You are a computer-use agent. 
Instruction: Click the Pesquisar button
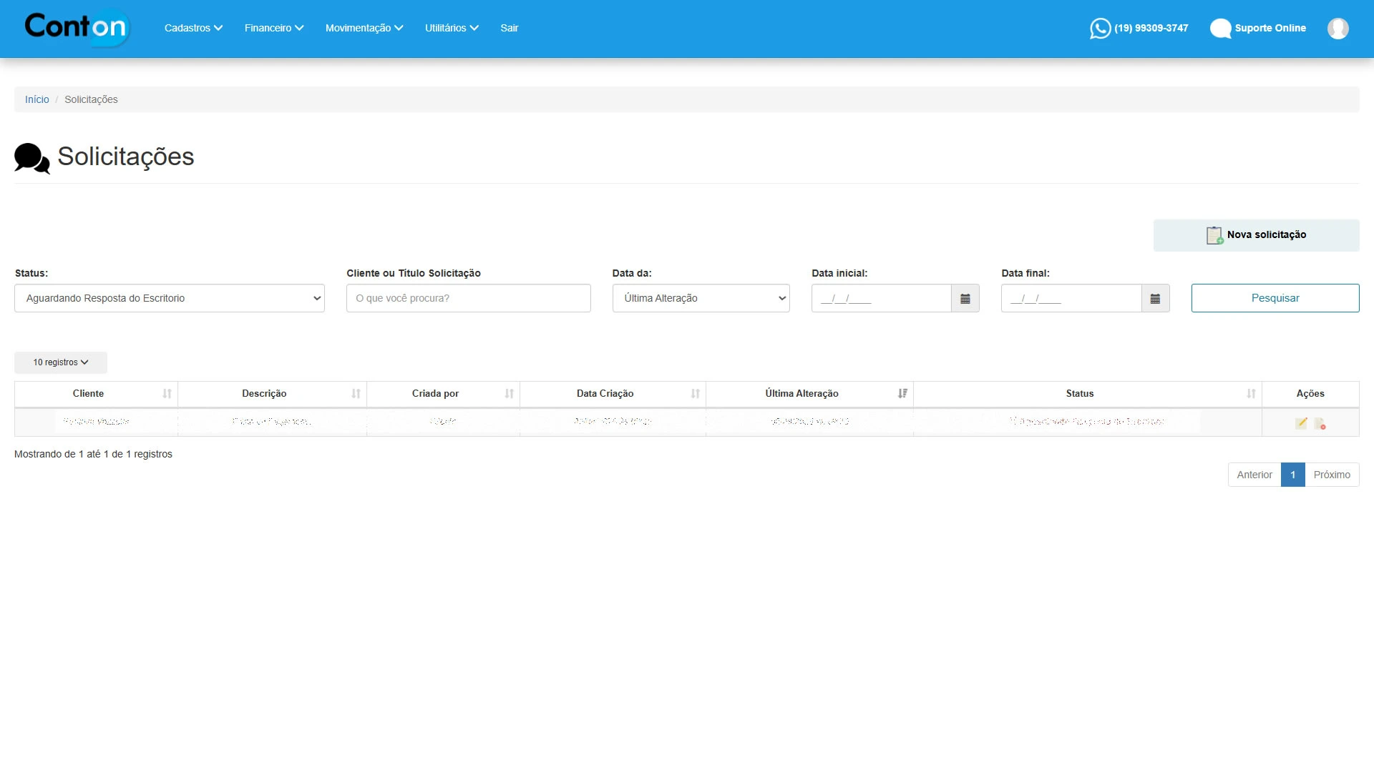coord(1275,299)
